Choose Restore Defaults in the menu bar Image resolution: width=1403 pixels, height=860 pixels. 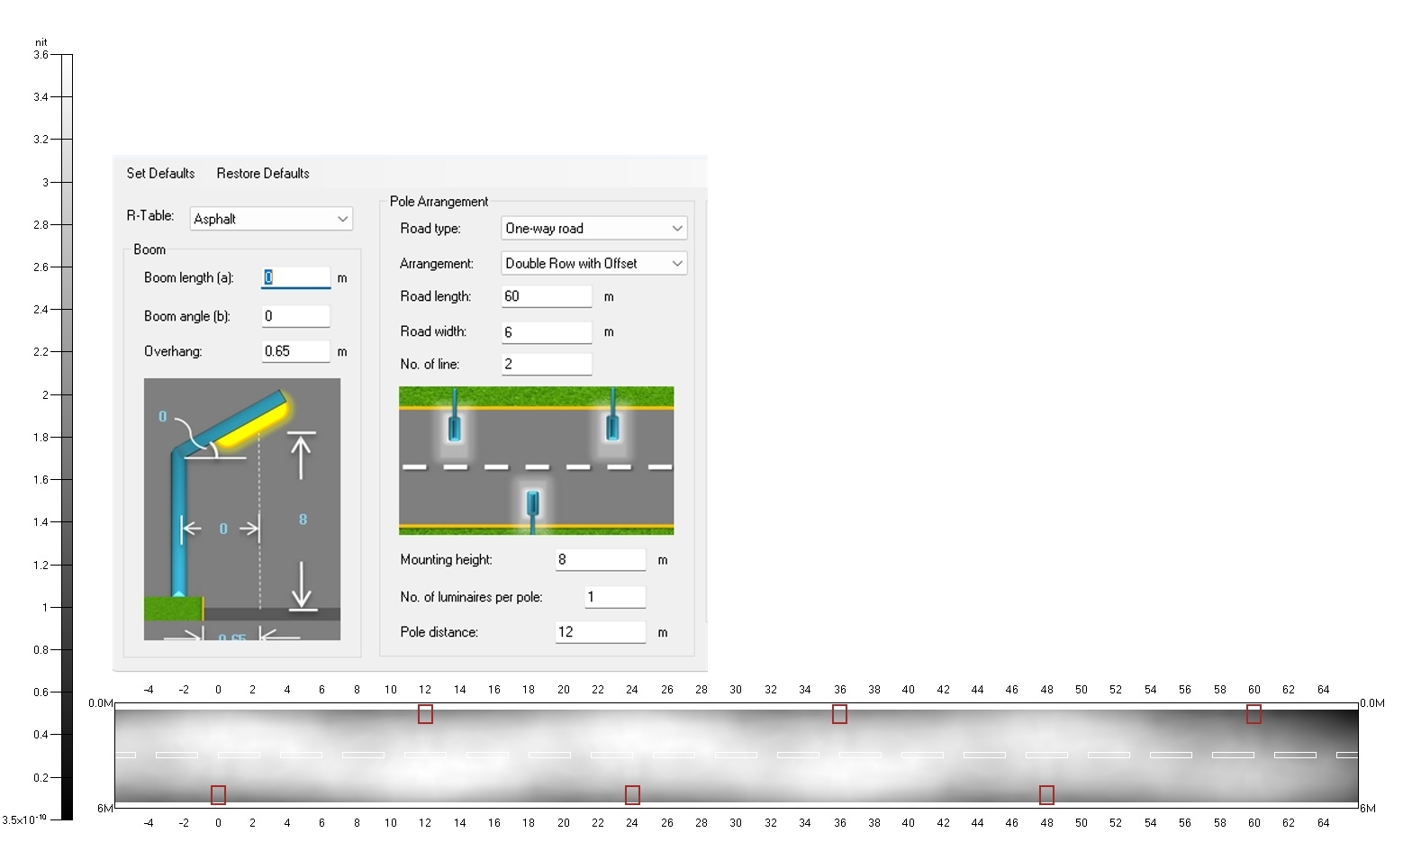coord(263,173)
